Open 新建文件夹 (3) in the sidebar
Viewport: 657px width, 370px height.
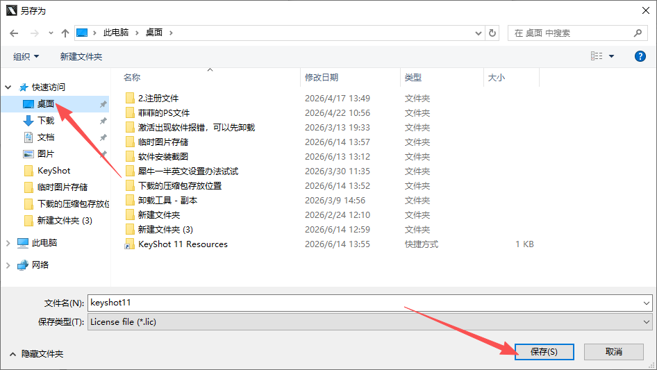click(65, 221)
